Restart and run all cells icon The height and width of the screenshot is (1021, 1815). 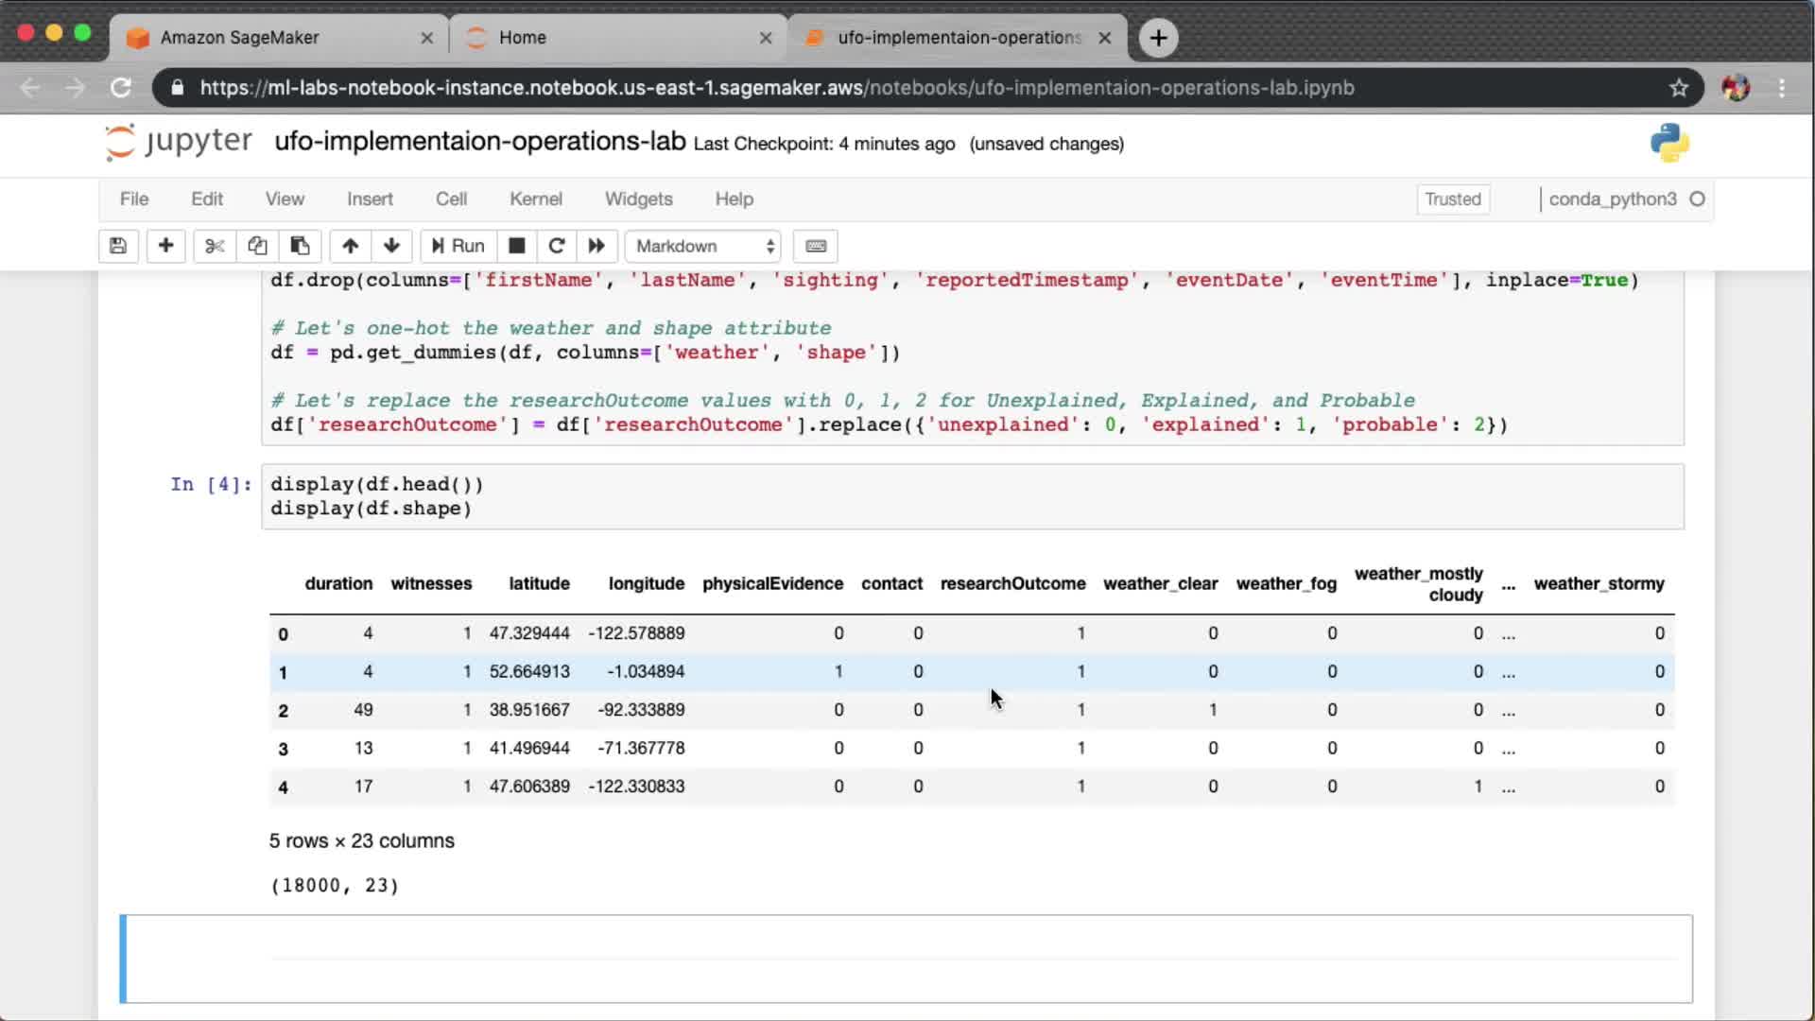pyautogui.click(x=596, y=246)
